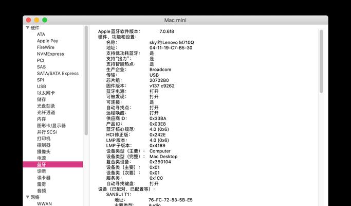Click the HCI revision value 0x242E

click(158, 134)
